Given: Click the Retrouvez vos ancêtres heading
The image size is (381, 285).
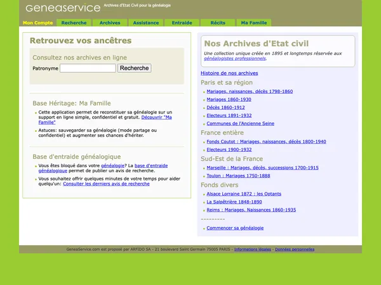Looking at the screenshot, I should [x=81, y=41].
